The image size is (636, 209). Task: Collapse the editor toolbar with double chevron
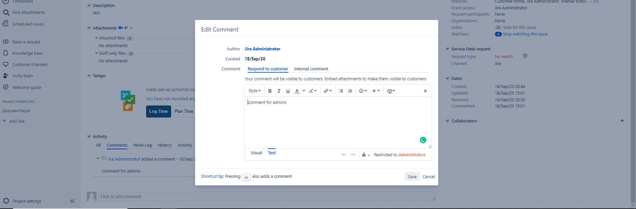[425, 91]
